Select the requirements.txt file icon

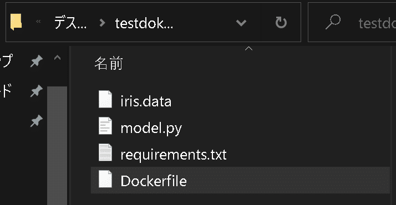pyautogui.click(x=105, y=152)
